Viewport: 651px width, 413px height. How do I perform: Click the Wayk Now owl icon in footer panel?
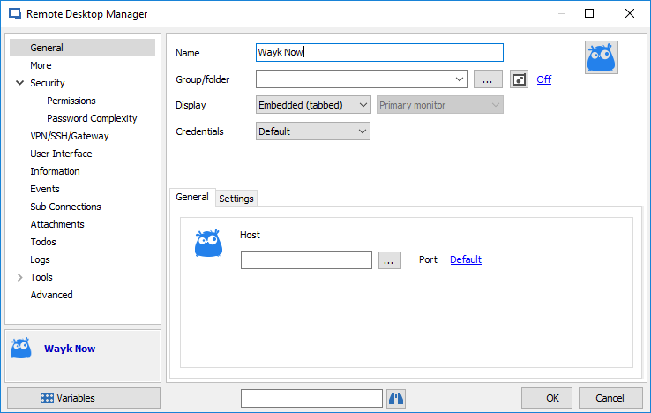[21, 349]
